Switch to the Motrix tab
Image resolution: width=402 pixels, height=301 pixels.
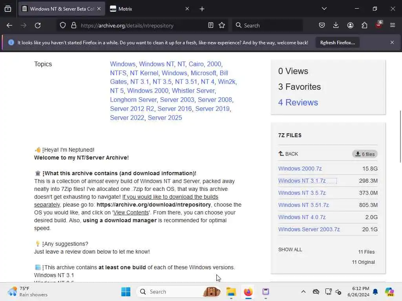tap(150, 9)
